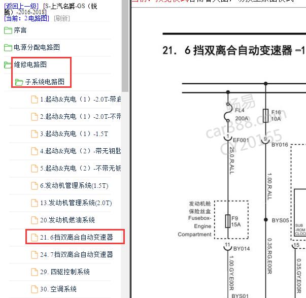
Task: Click the BYS05 splice label
Action: pyautogui.click(x=280, y=220)
